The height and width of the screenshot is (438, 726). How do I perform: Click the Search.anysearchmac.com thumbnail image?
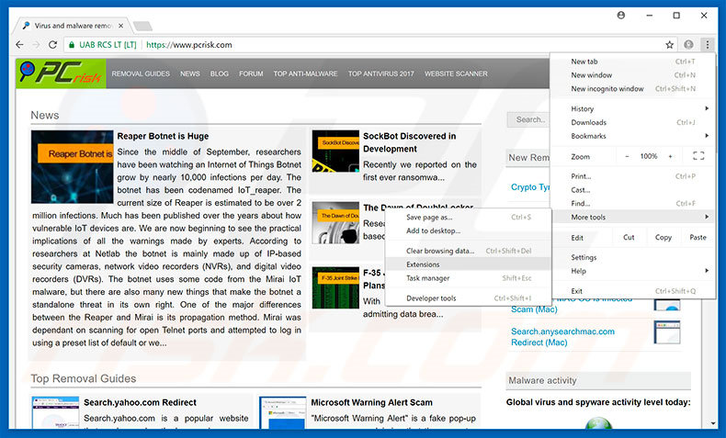[667, 332]
